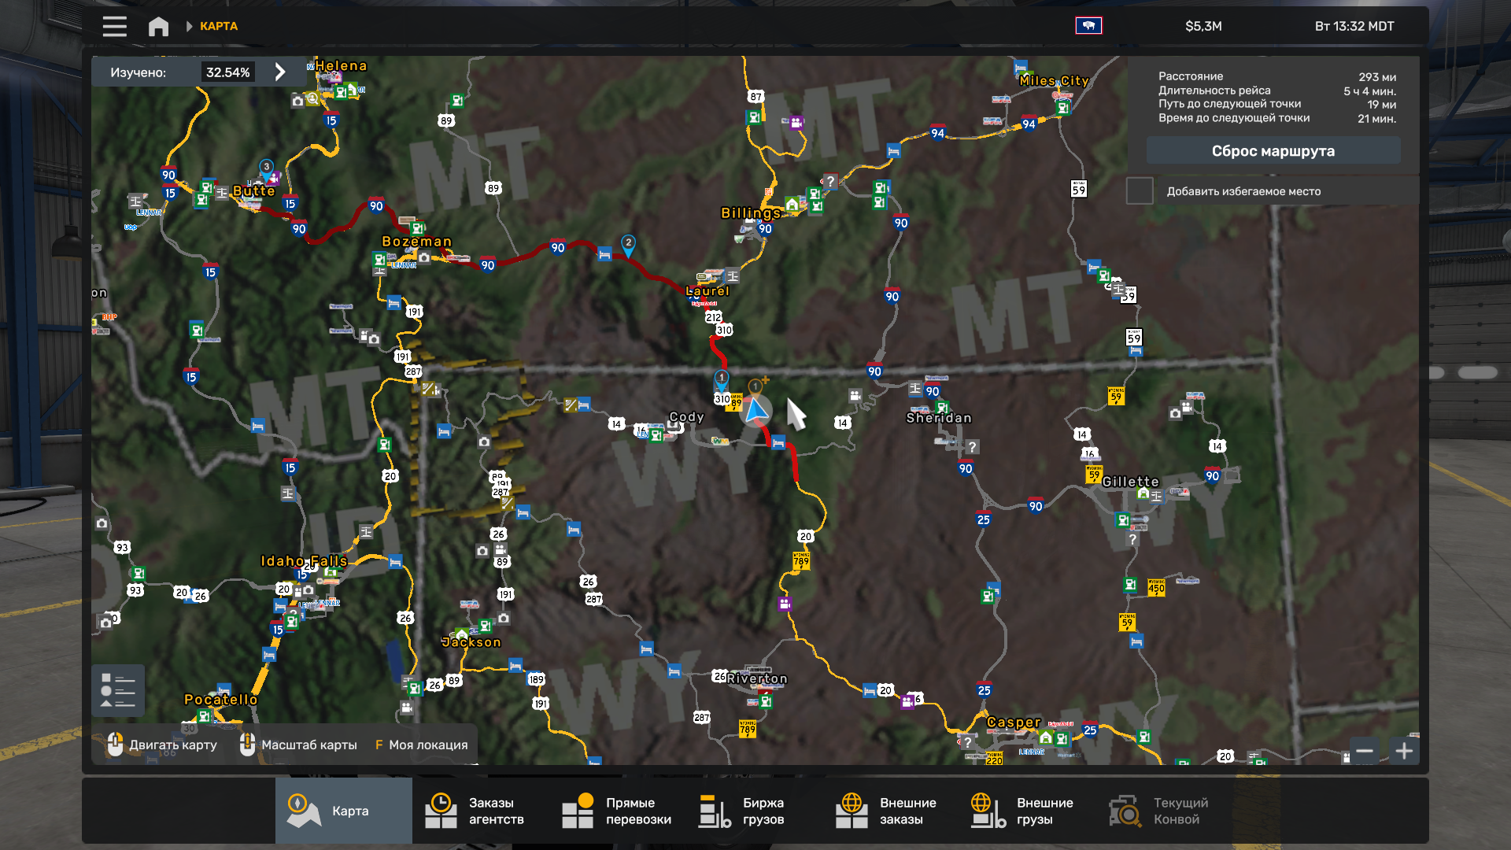The image size is (1511, 850).
Task: Open the Прямые перевозки tab
Action: [618, 811]
